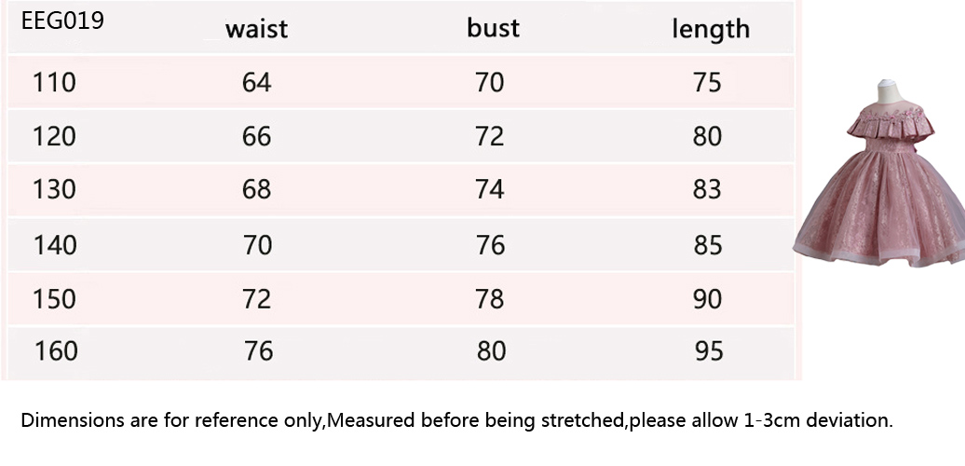Click waist value 70 for size 140

pos(257,245)
